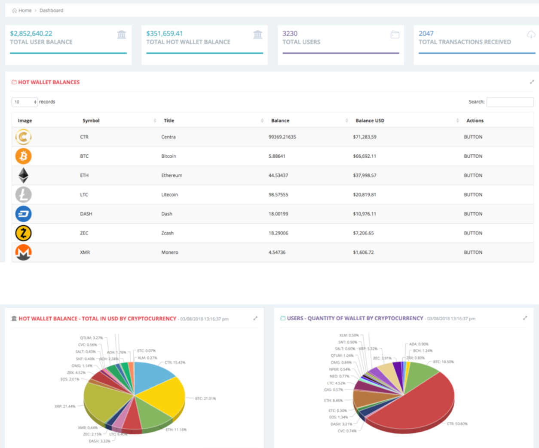This screenshot has width=539, height=448.
Task: Expand the users wallet quantity chart
Action: click(525, 318)
